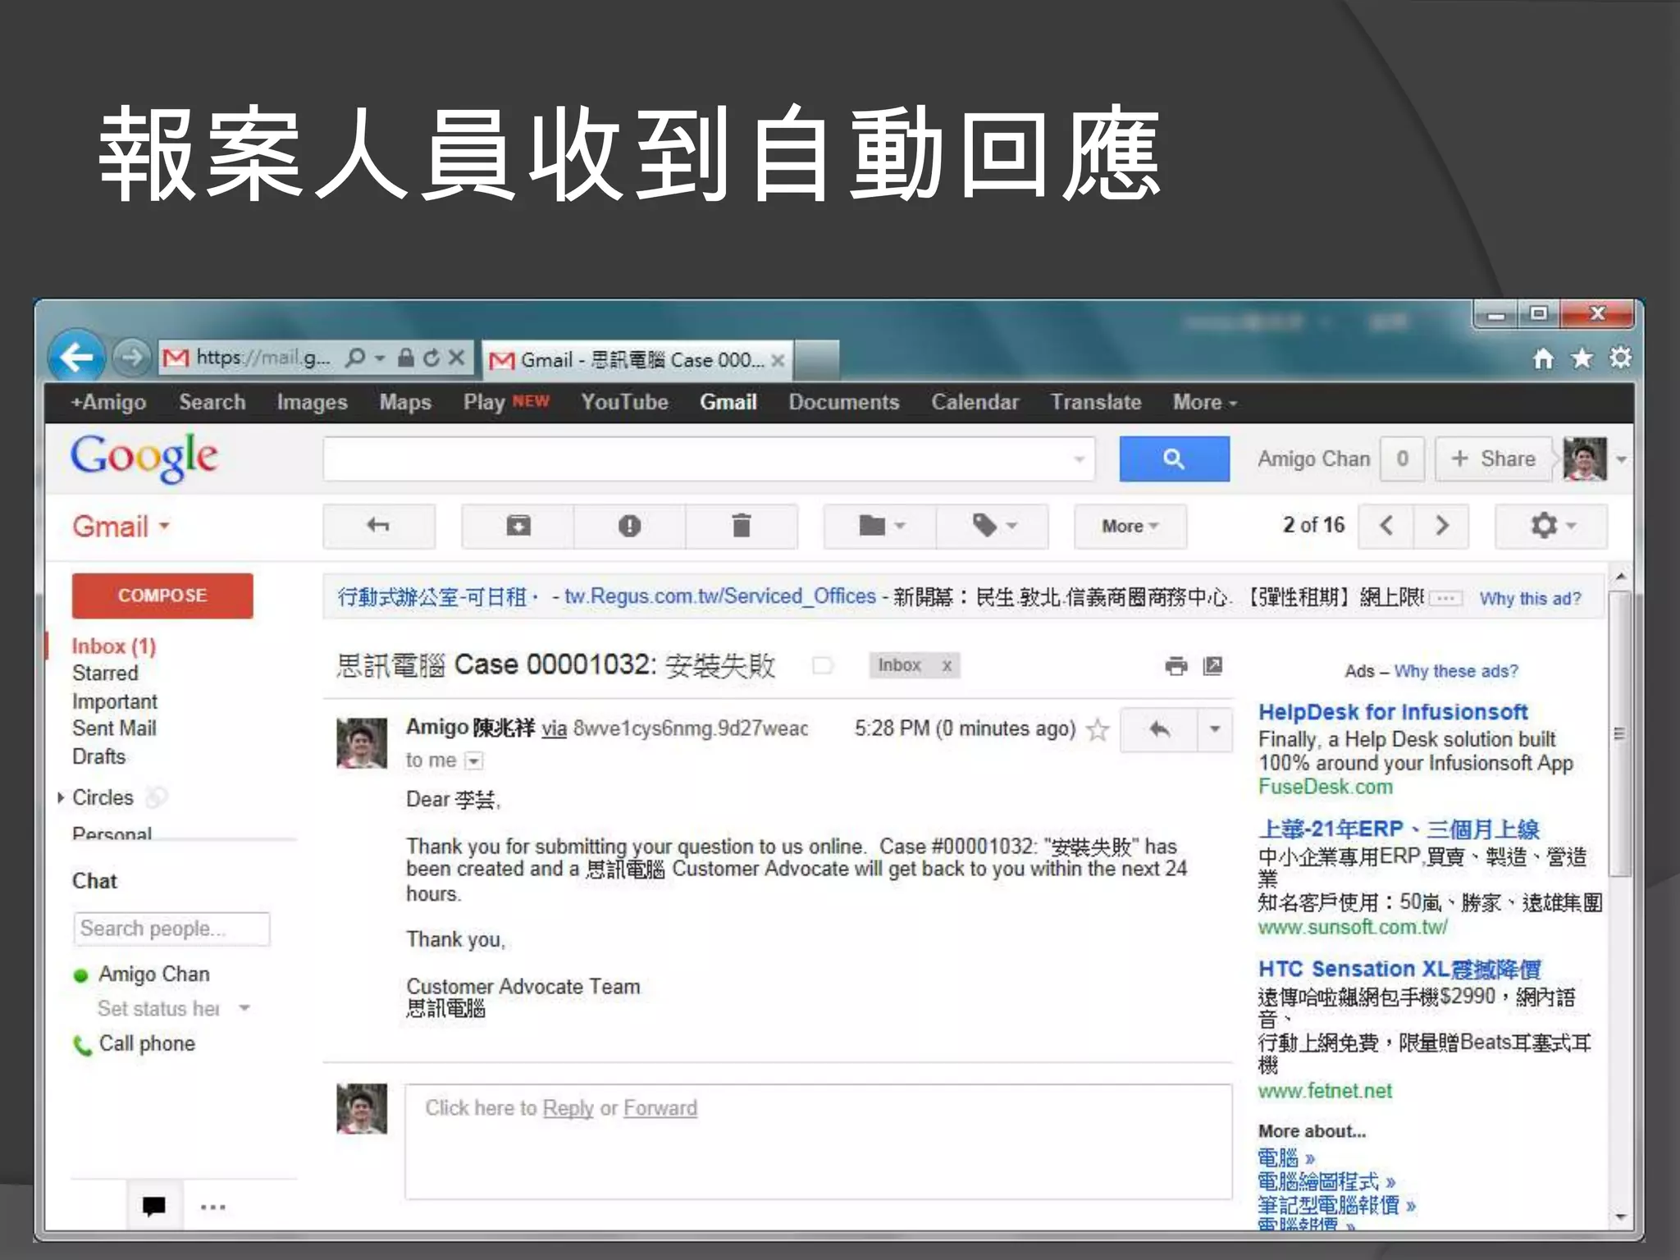Open the Gmail dropdown menu under the logo
This screenshot has height=1260, width=1680.
(x=121, y=527)
